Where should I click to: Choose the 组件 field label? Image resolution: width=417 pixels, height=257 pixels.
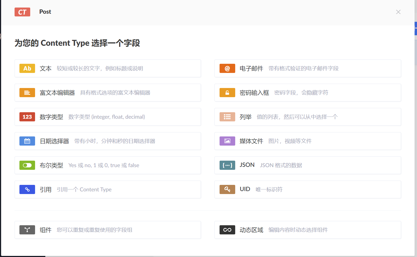(46, 230)
